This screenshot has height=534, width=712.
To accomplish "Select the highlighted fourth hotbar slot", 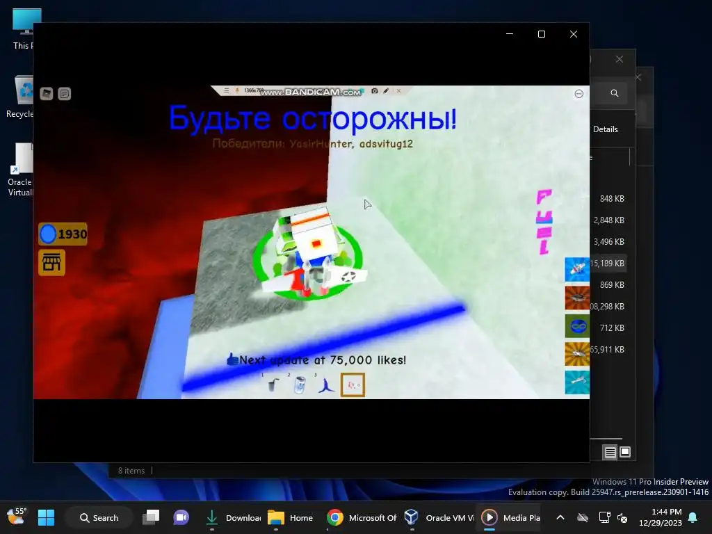I will click(x=353, y=385).
